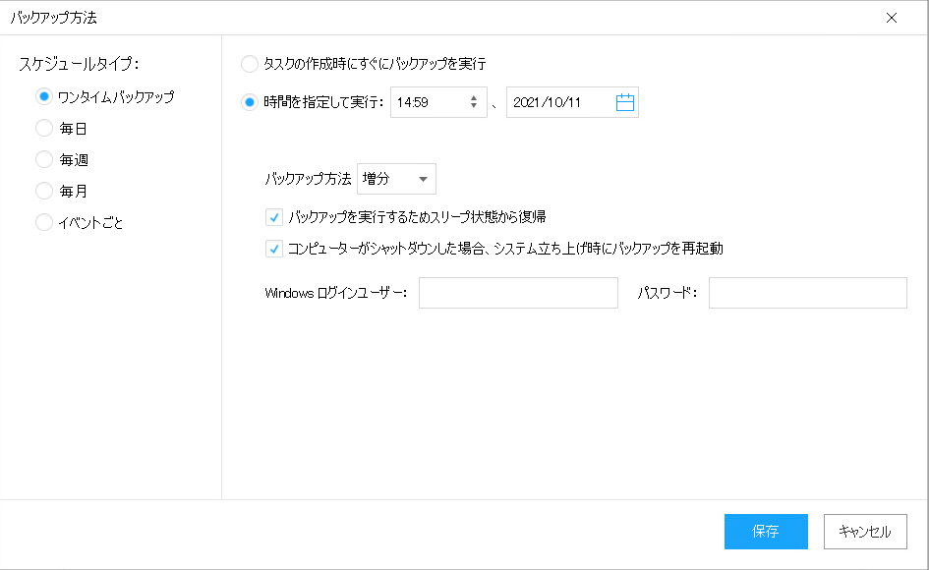Click the スケジュールタイプ: heading text
This screenshot has width=929, height=570.
(79, 64)
